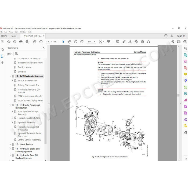Click the Bookmarks panel ribbon icon

point(2,56)
